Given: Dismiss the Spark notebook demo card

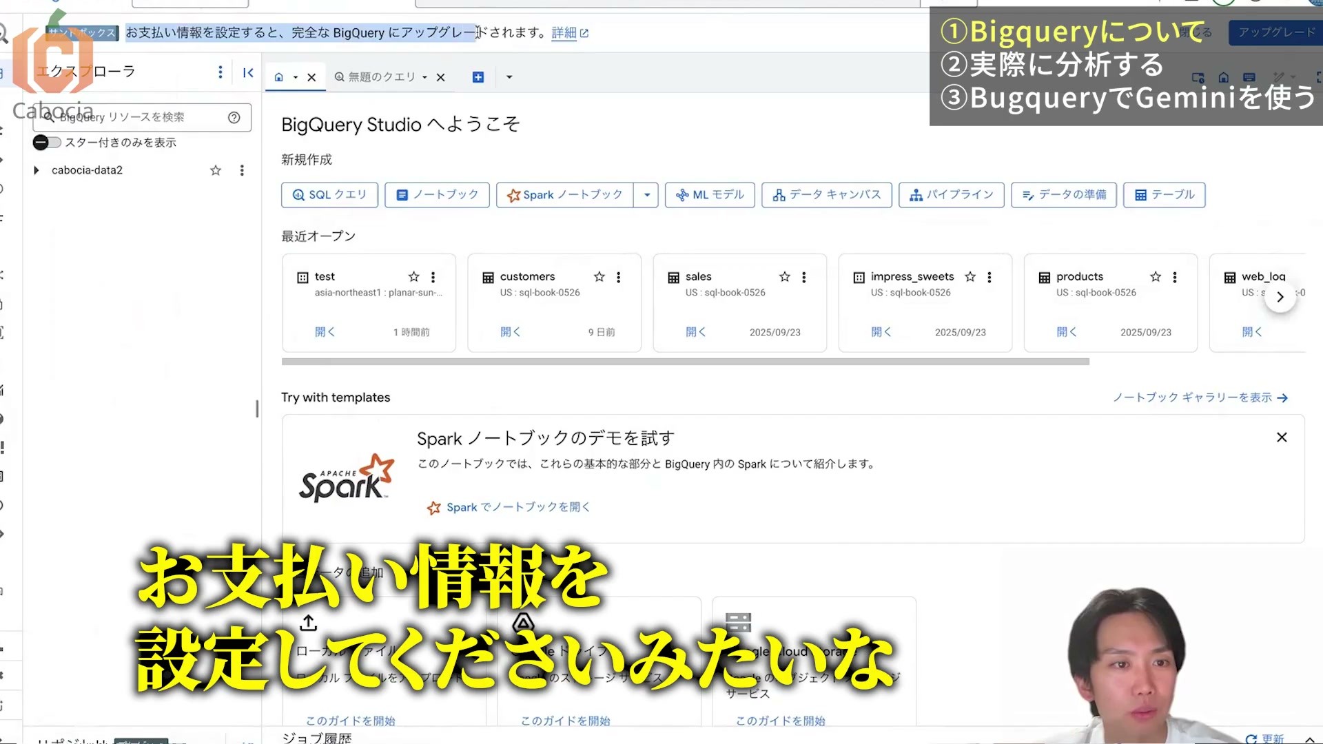Looking at the screenshot, I should (1282, 437).
